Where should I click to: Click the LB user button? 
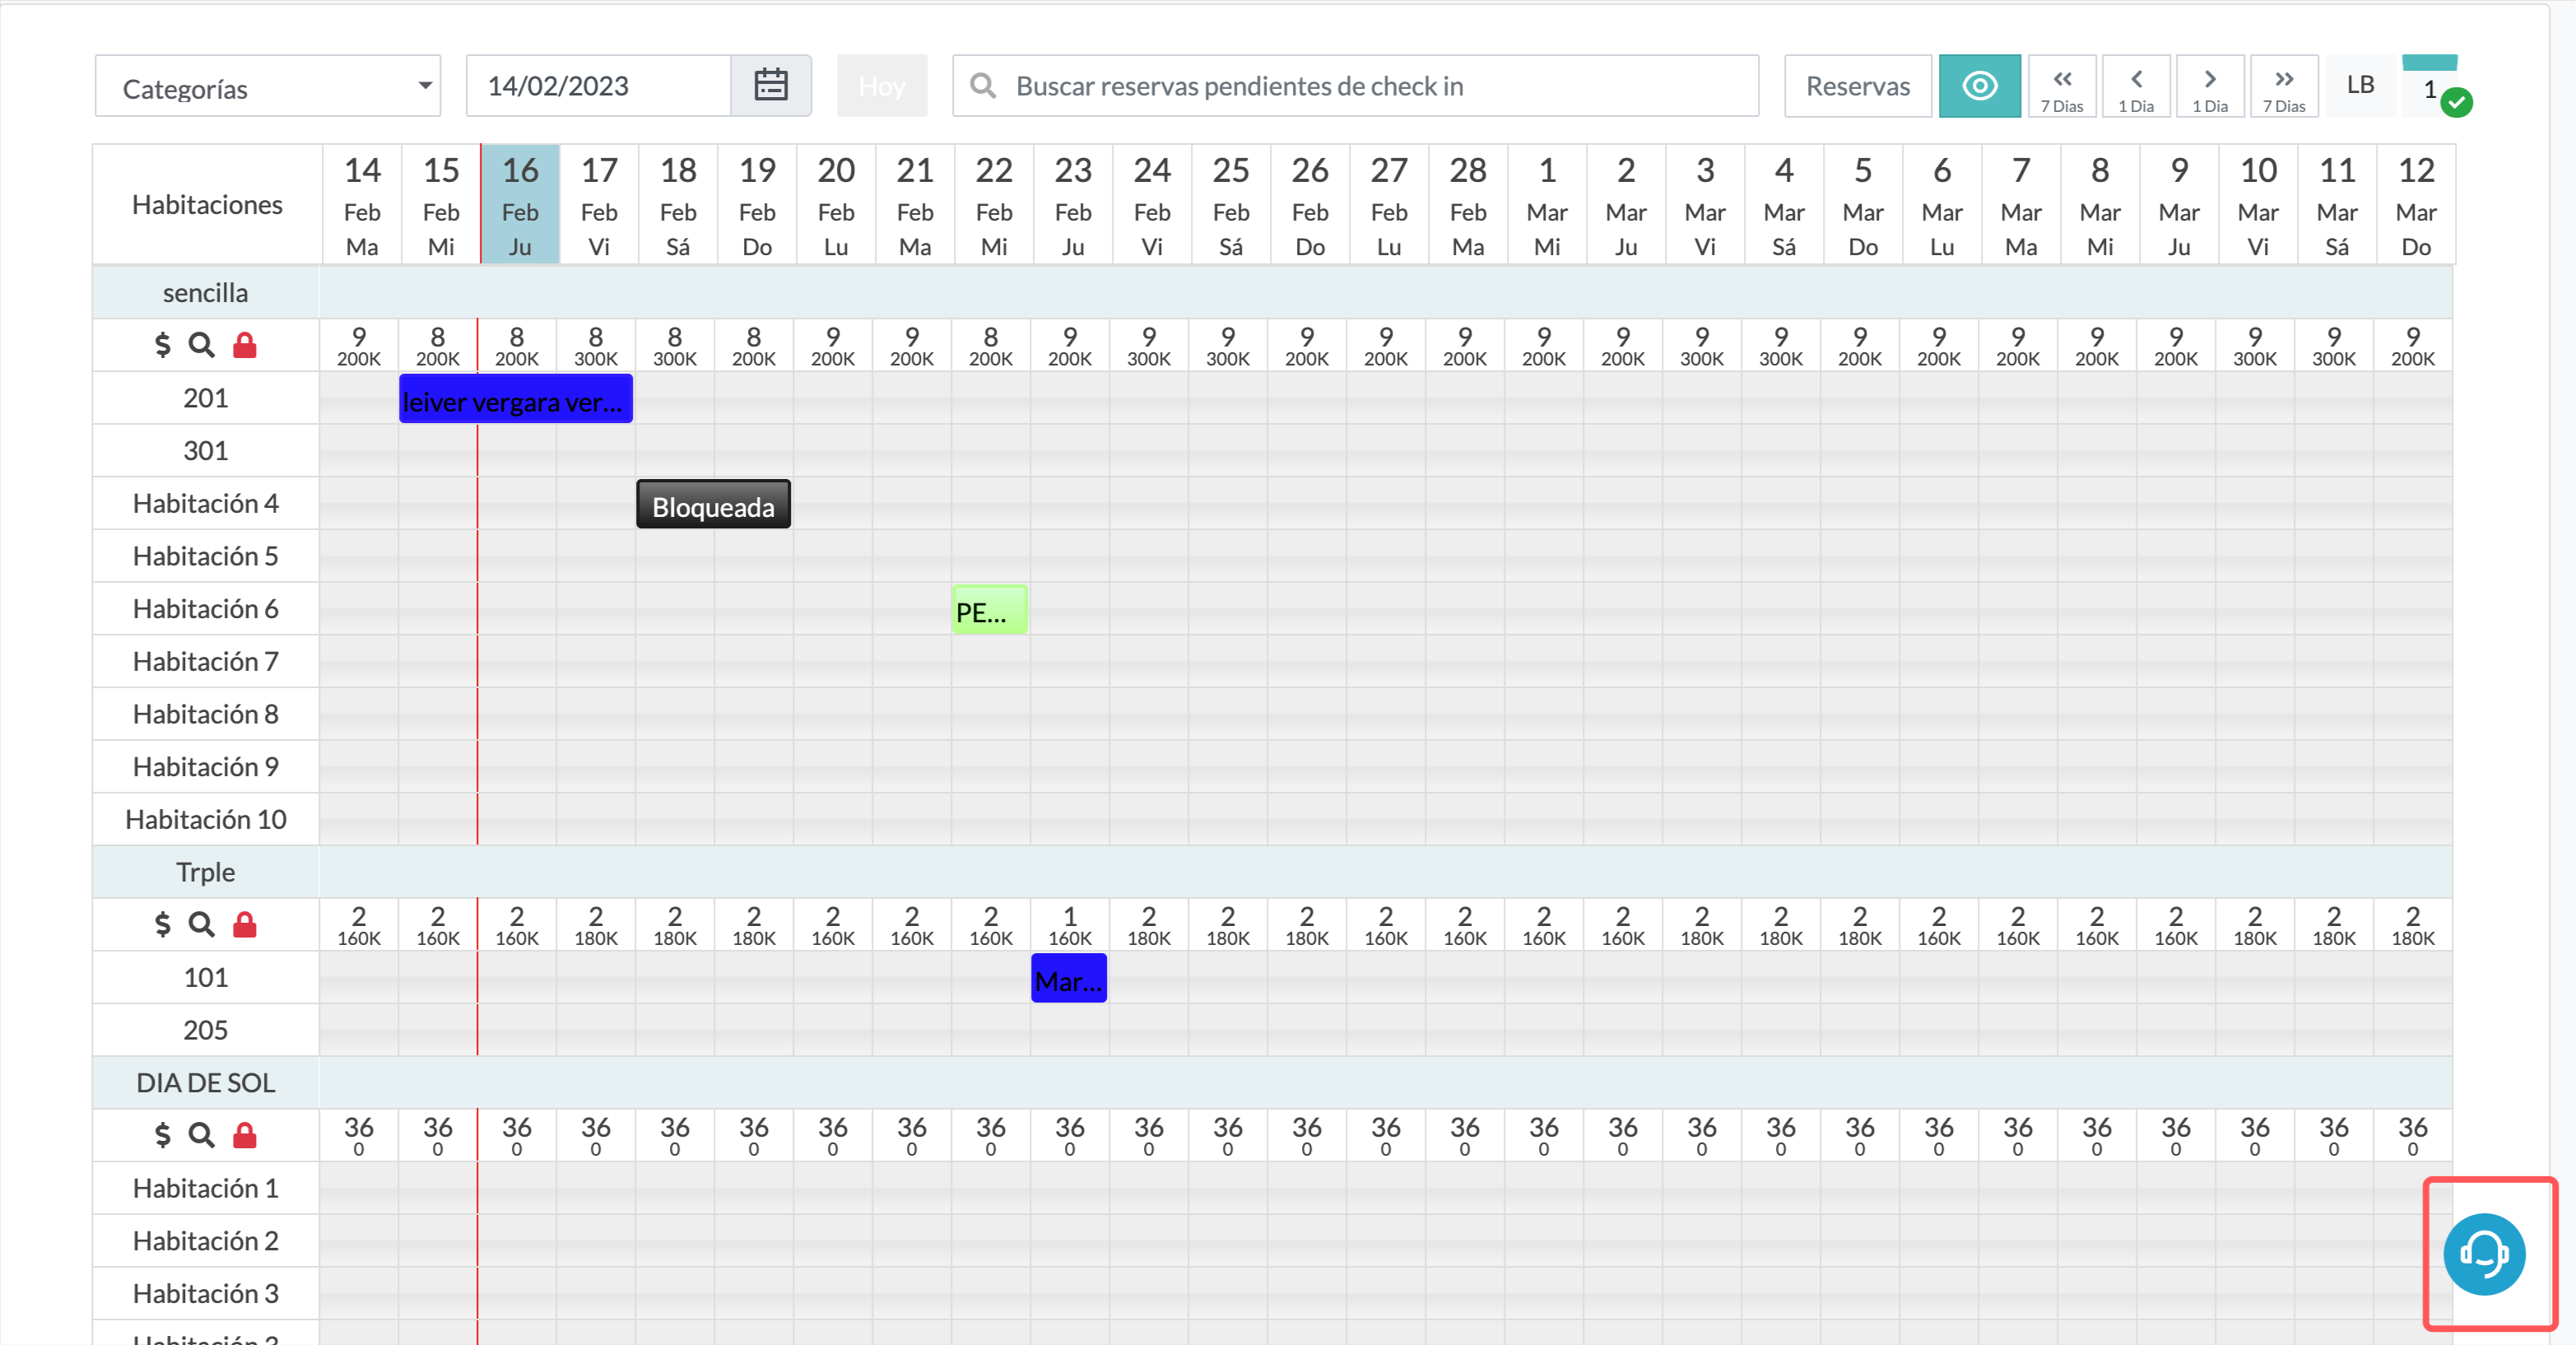(2361, 85)
